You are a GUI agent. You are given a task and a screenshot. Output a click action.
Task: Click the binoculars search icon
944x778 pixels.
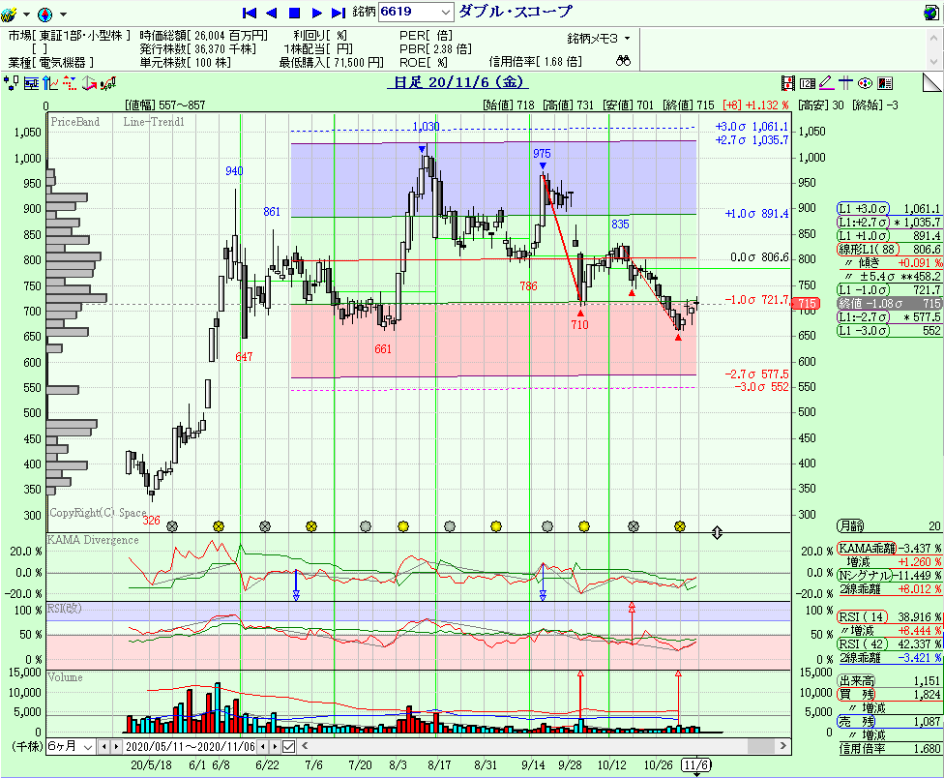point(624,60)
